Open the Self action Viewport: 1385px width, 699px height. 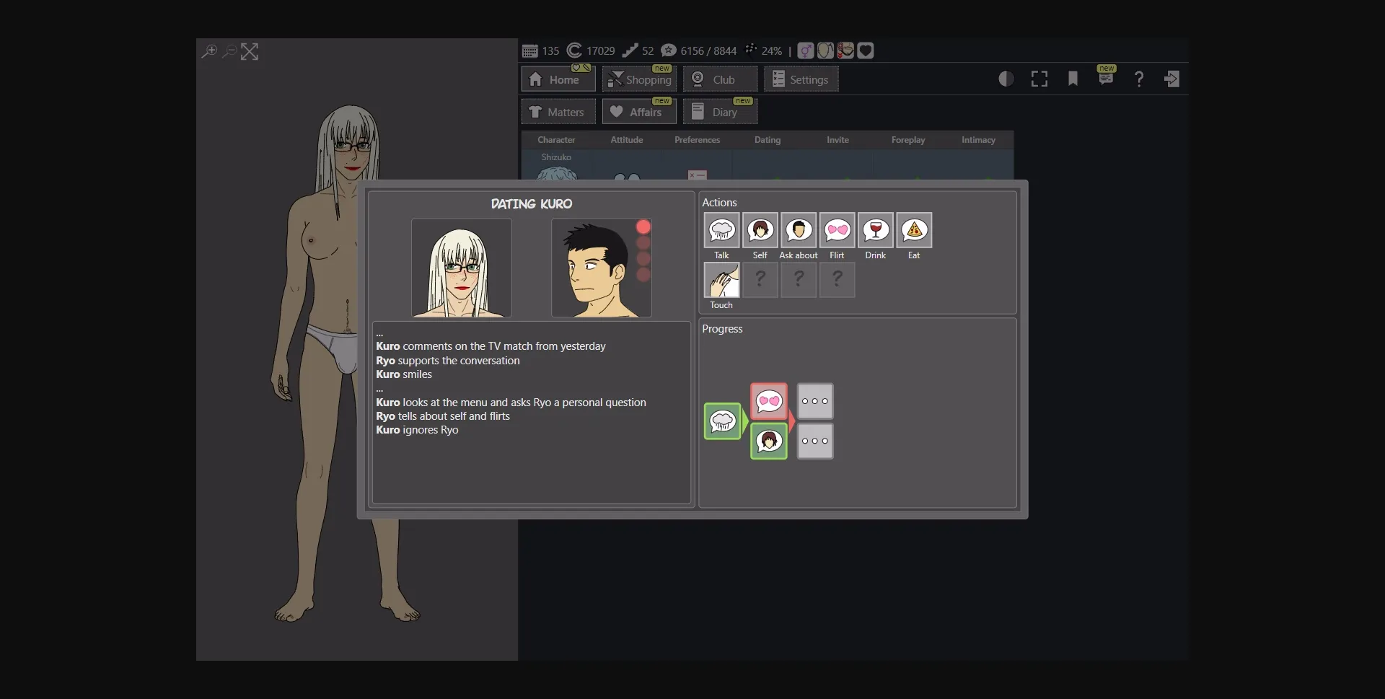click(x=760, y=231)
